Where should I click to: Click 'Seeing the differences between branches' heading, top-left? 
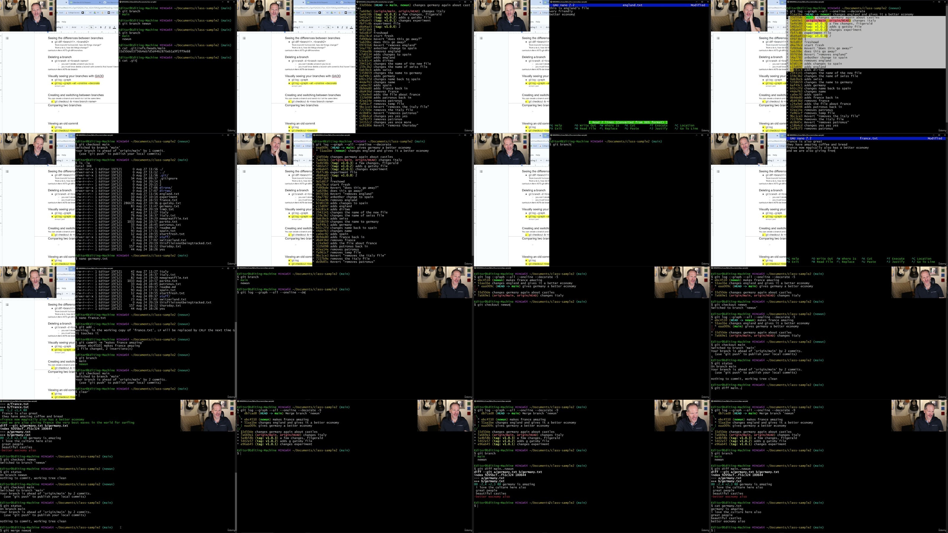[x=76, y=38]
